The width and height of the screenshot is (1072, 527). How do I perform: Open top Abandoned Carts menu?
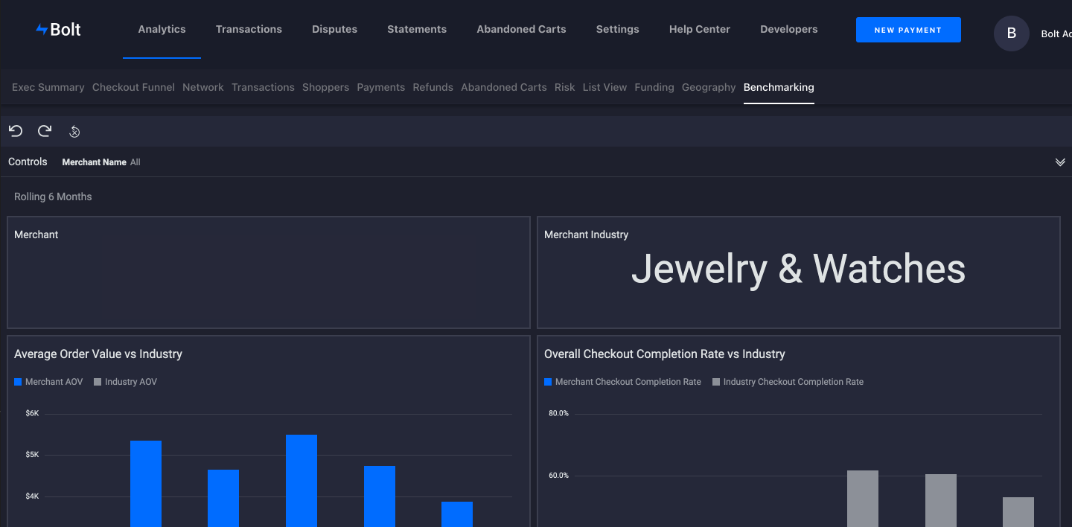[521, 29]
